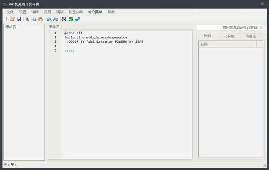Click the New file toolbar icon
Image resolution: width=269 pixels, height=170 pixels.
pyautogui.click(x=6, y=19)
